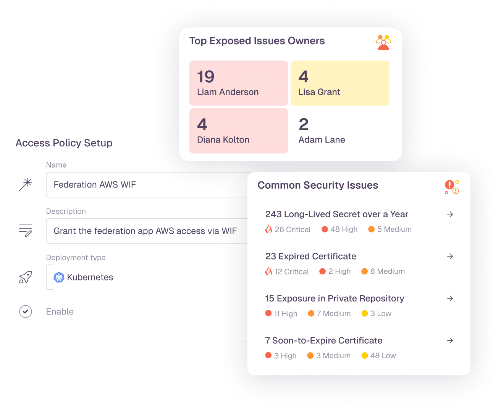This screenshot has width=501, height=409.
Task: Toggle the Enable checkmark circle
Action: pos(26,311)
